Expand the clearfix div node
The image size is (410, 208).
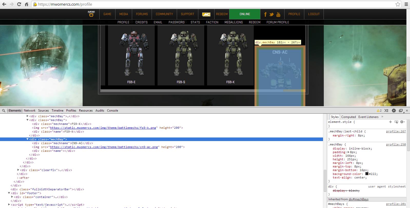click(18, 170)
